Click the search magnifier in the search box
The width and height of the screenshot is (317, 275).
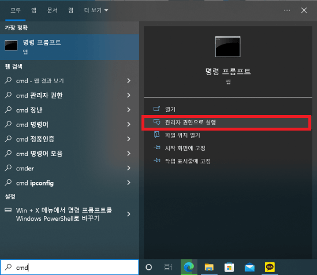(8, 267)
